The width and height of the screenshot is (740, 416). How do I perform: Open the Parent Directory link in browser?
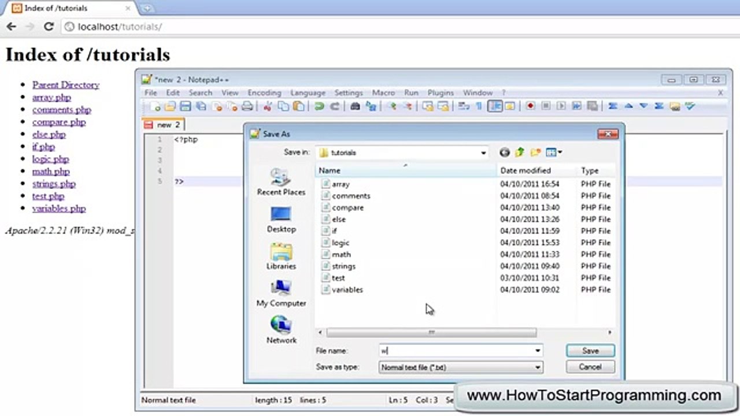66,85
